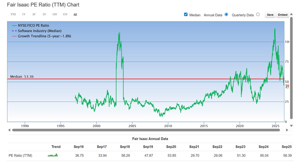Select the YTD time range

coord(13,14)
